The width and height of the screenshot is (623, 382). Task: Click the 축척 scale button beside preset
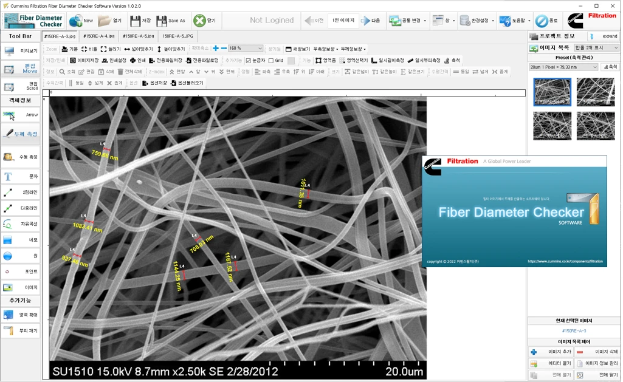click(x=610, y=67)
